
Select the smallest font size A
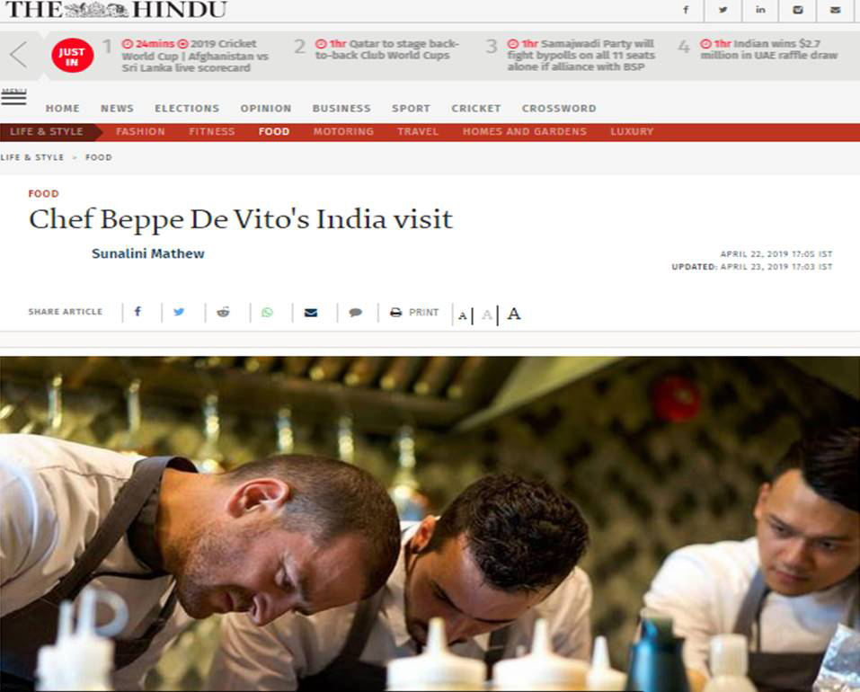pyautogui.click(x=463, y=315)
